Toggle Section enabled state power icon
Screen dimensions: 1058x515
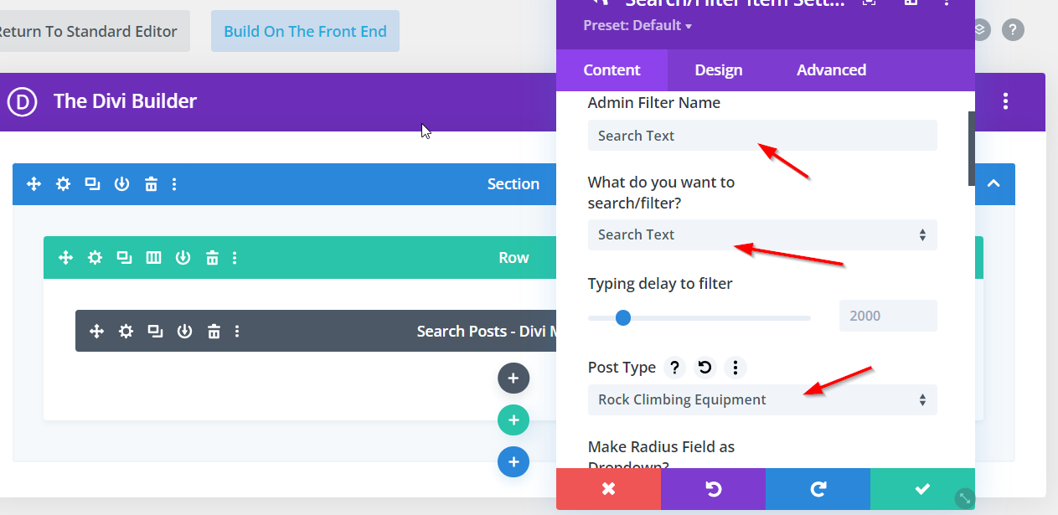pyautogui.click(x=121, y=184)
